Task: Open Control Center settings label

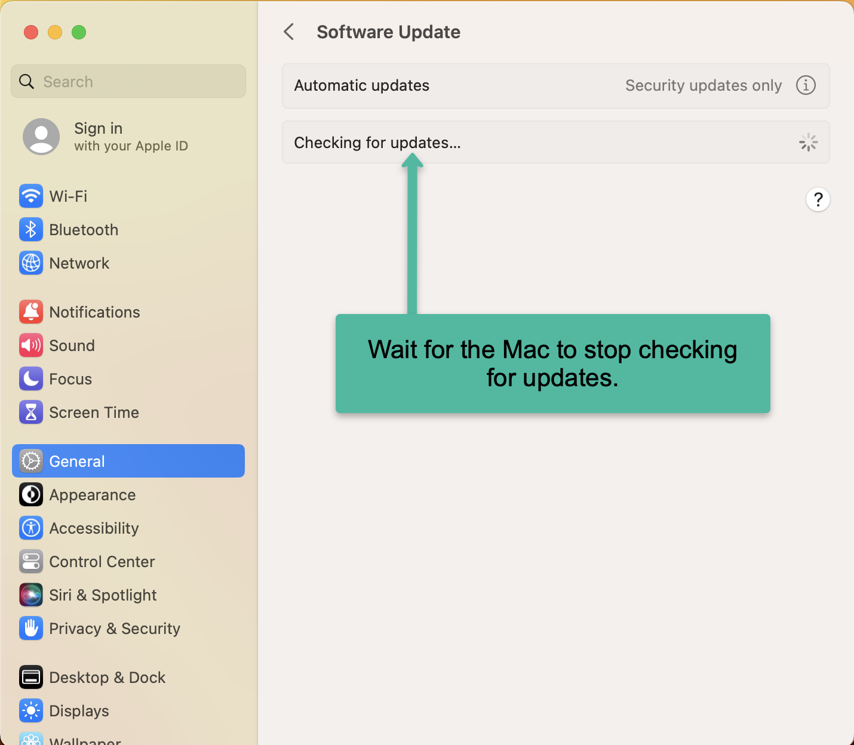Action: (x=102, y=562)
